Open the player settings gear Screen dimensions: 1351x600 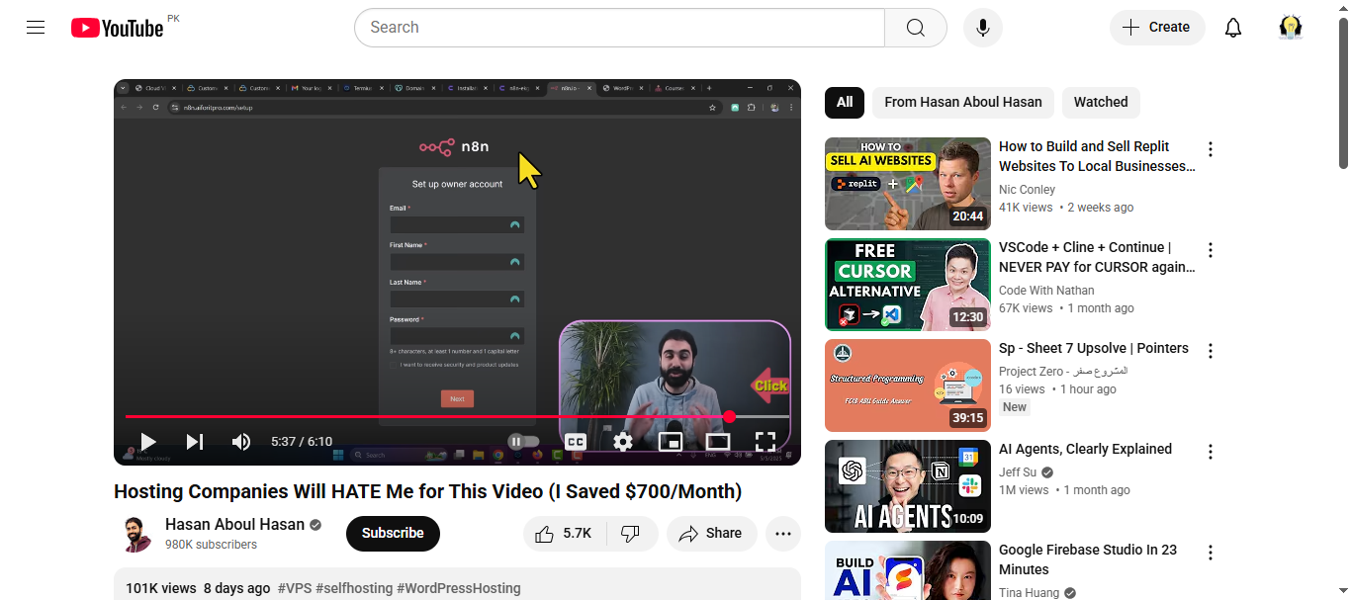(x=623, y=442)
